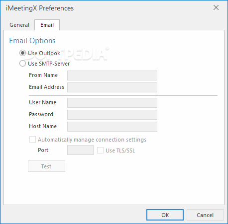Click the Port number field

80,150
